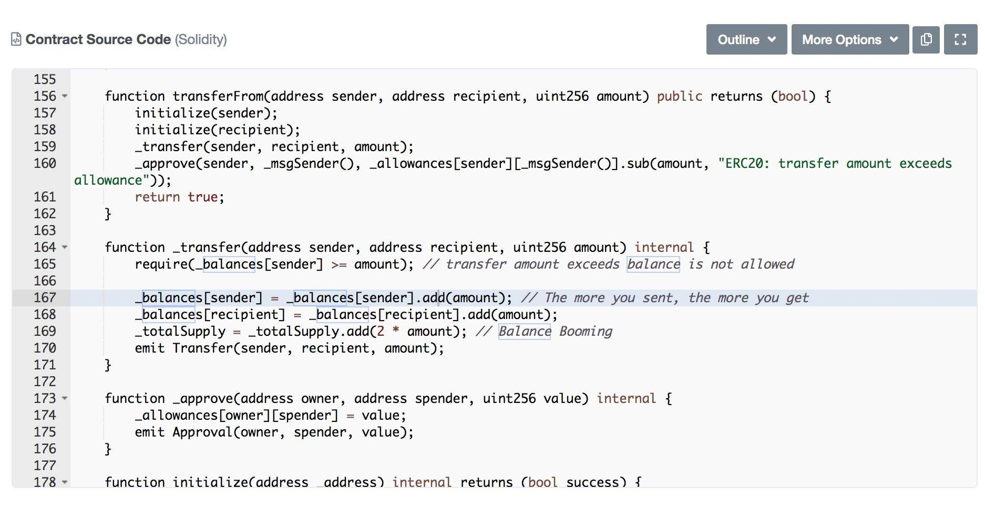Click the 'emit Approval' statement line
Image resolution: width=985 pixels, height=510 pixels.
(274, 432)
